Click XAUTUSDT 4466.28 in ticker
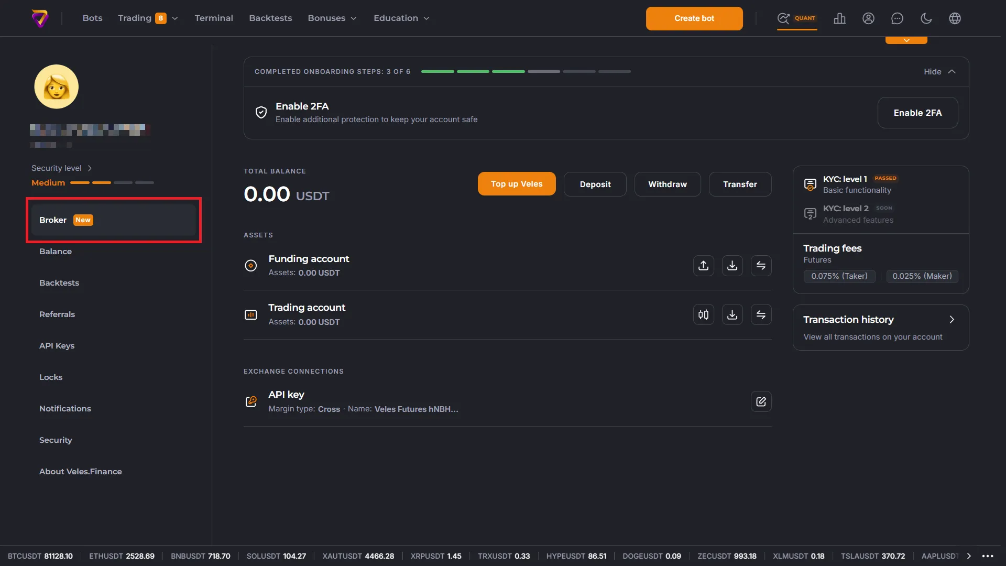This screenshot has height=566, width=1006. click(x=358, y=556)
